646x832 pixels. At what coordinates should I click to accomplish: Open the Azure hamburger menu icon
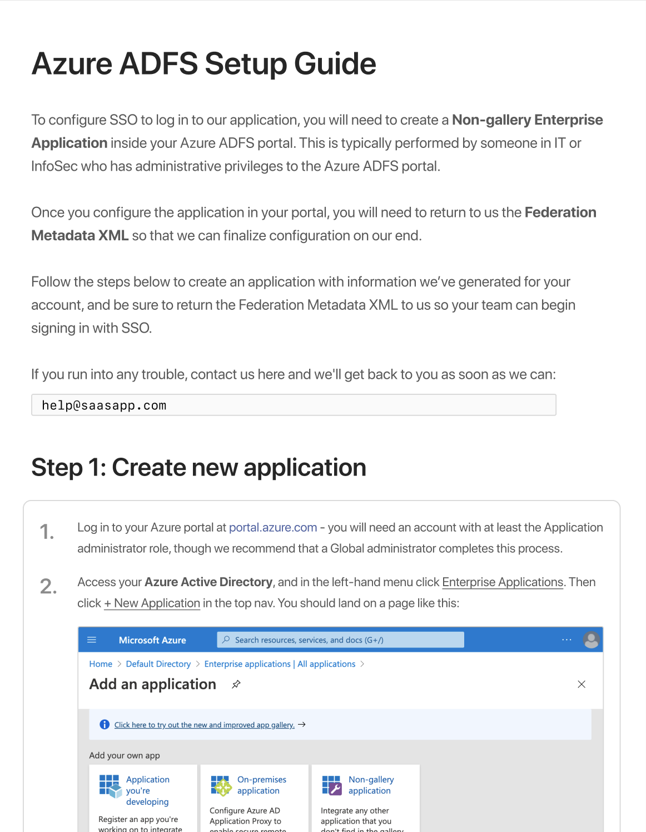pos(92,640)
